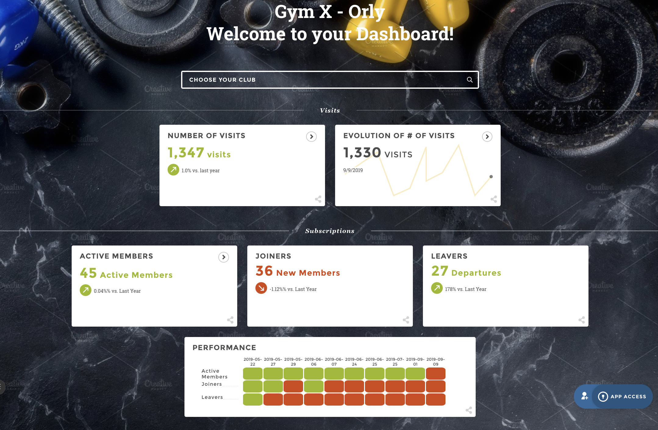This screenshot has height=430, width=658.
Task: Select last data point on visits chart
Action: click(x=491, y=177)
